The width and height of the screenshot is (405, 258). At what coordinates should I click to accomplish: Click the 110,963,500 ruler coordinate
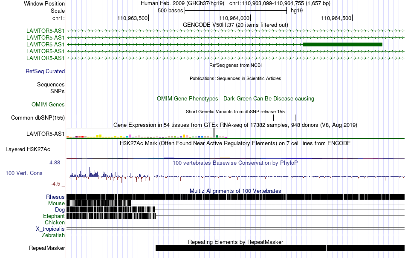[132, 18]
